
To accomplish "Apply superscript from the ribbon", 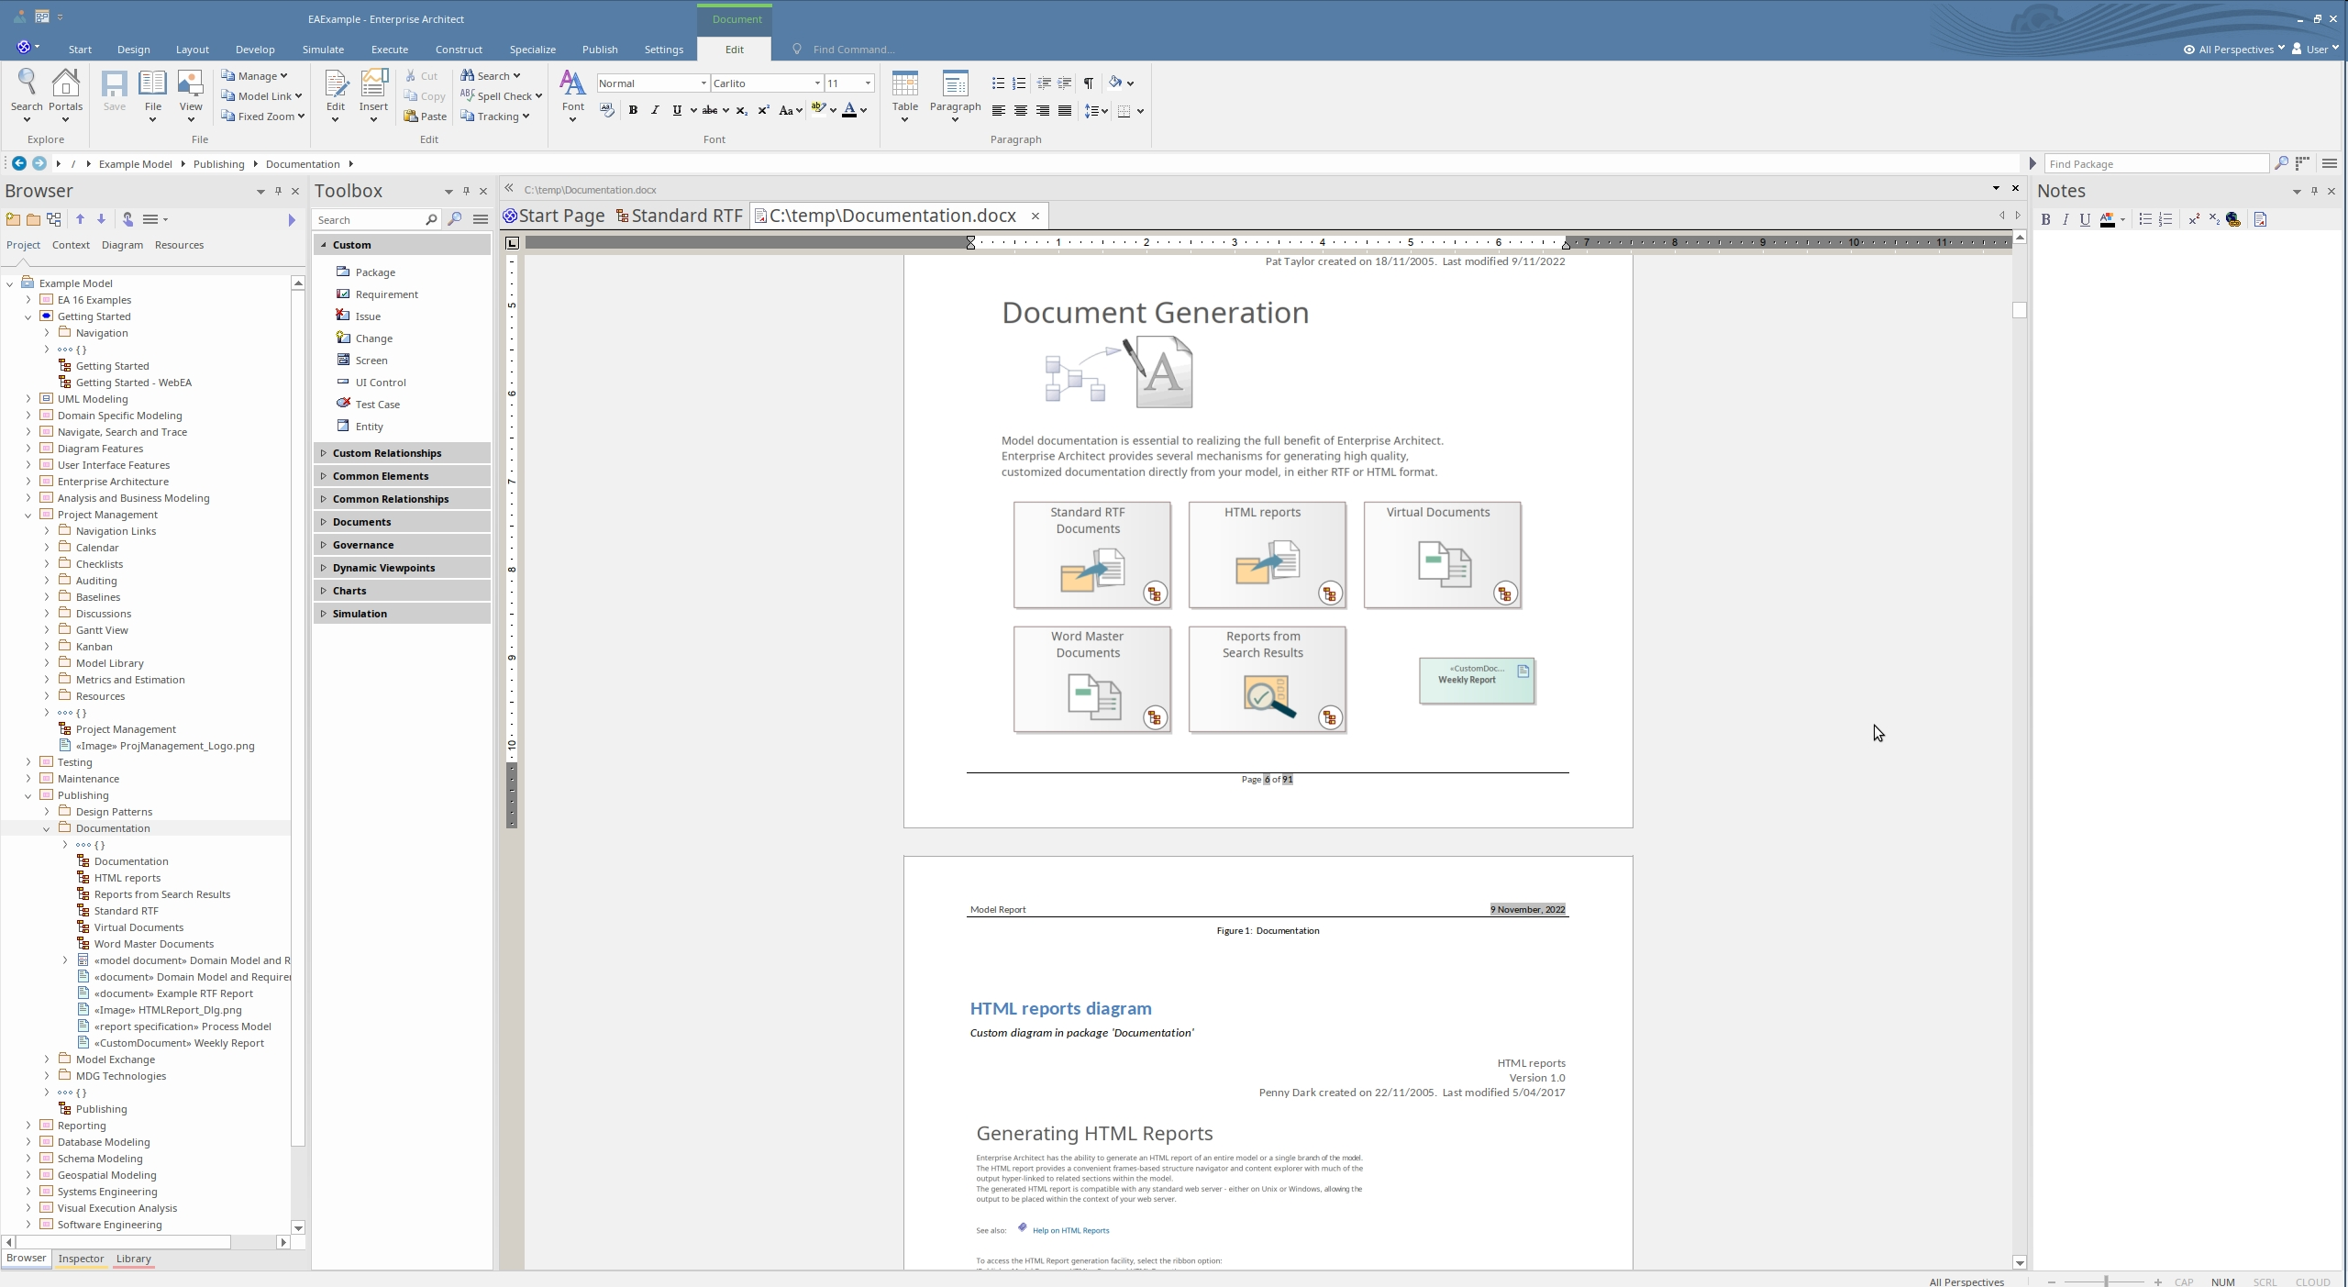I will point(763,110).
